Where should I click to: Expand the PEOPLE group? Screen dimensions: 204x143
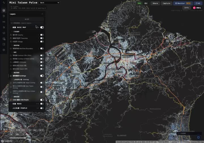pyautogui.click(x=11, y=108)
